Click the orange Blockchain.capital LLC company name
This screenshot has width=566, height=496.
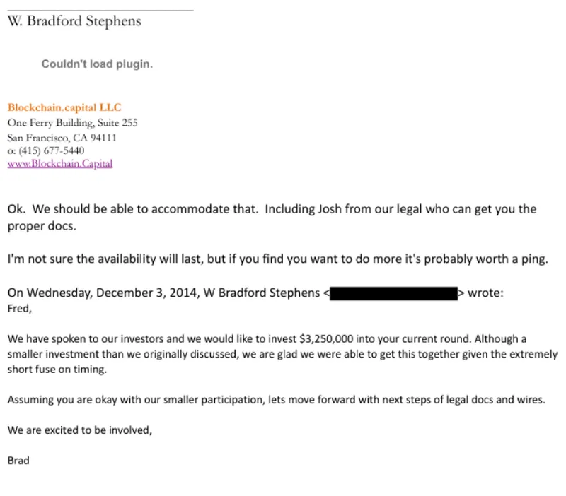[64, 107]
